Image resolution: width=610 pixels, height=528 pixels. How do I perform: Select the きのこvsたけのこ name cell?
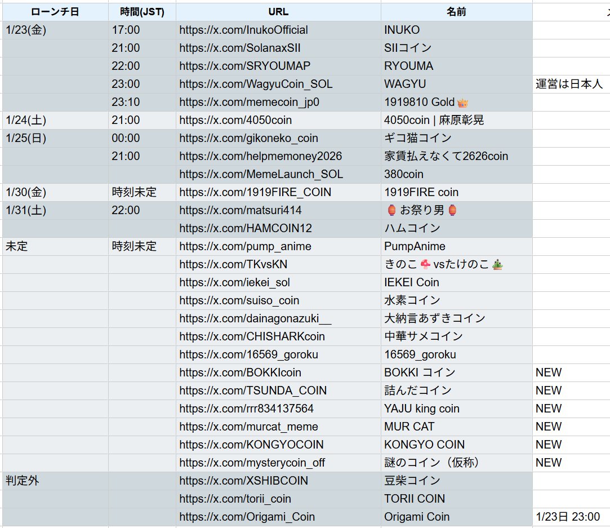(x=457, y=264)
